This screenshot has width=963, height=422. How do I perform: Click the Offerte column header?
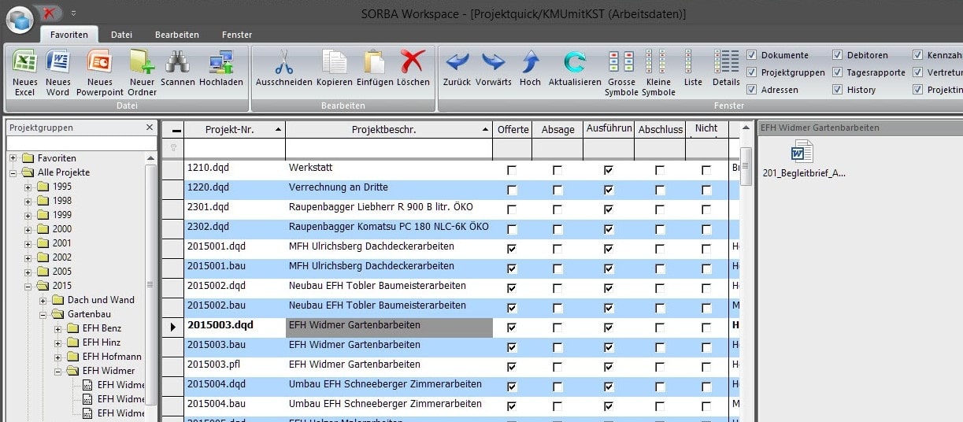[513, 129]
